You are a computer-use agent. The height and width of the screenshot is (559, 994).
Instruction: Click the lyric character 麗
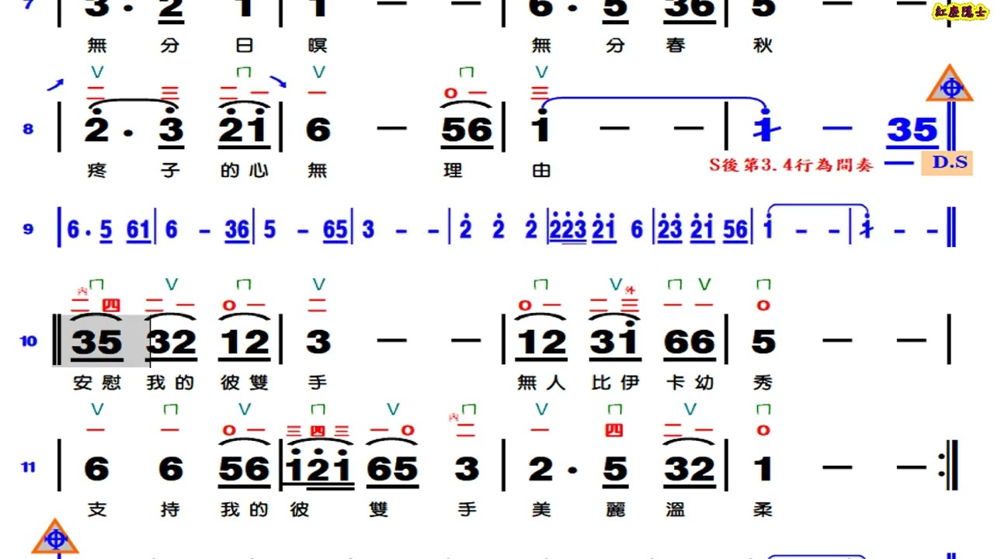pos(615,509)
